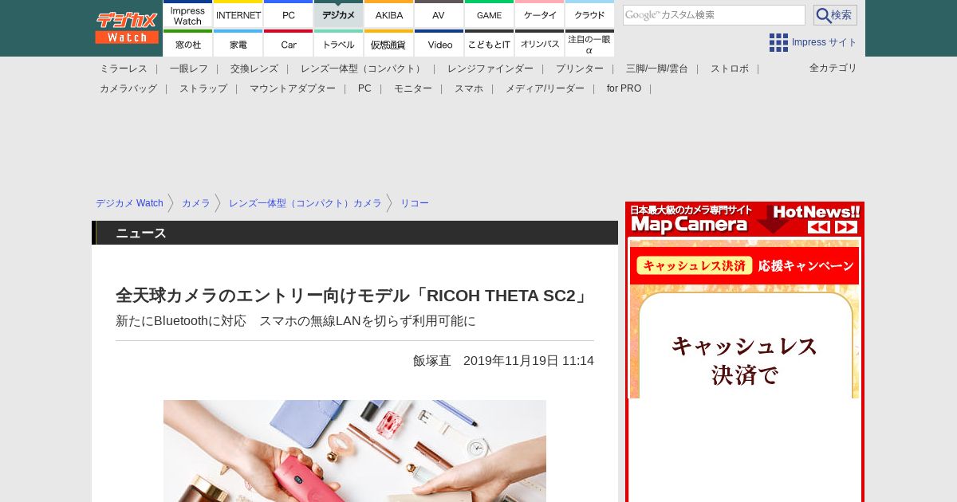The height and width of the screenshot is (502, 957).
Task: Open the トラベル Watch tile
Action: pyautogui.click(x=339, y=44)
